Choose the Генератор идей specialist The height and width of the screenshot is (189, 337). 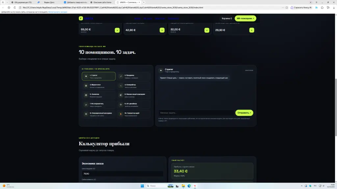coord(134,114)
